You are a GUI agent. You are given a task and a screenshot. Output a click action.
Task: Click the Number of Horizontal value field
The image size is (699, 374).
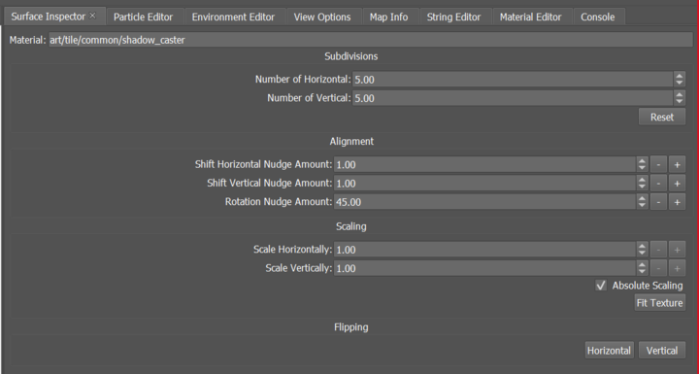tap(513, 80)
